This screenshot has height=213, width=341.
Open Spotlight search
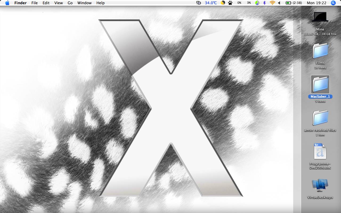click(333, 3)
